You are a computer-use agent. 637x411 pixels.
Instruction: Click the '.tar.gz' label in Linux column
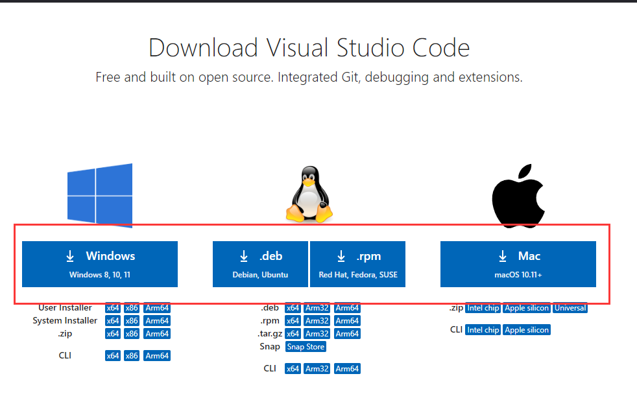[270, 334]
